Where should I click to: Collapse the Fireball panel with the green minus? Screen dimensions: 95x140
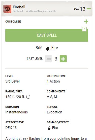tap(89, 9)
